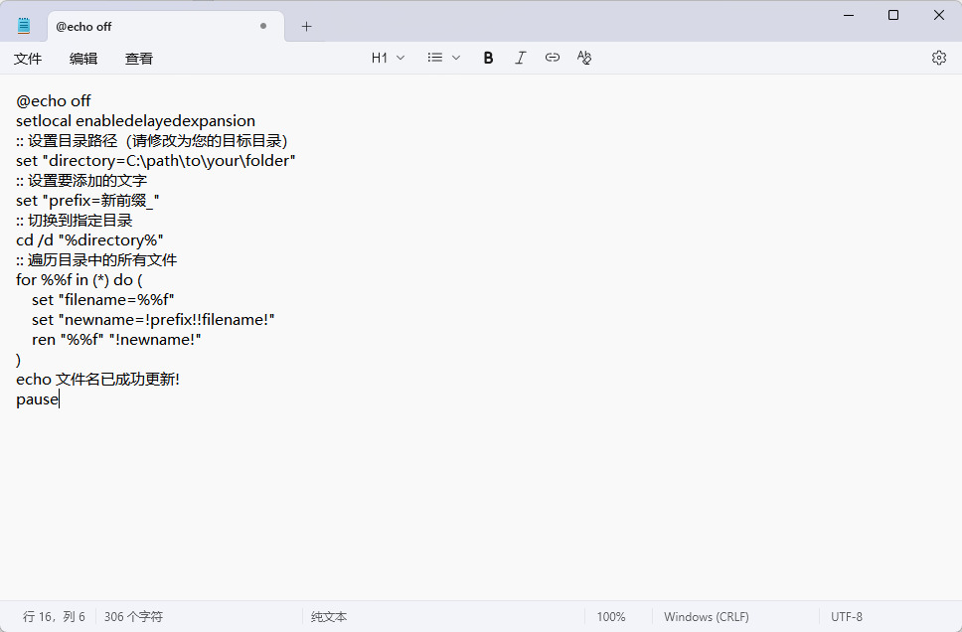Click the 行 16，列 6 position indicator
Screen dimensions: 962x632
(x=55, y=617)
